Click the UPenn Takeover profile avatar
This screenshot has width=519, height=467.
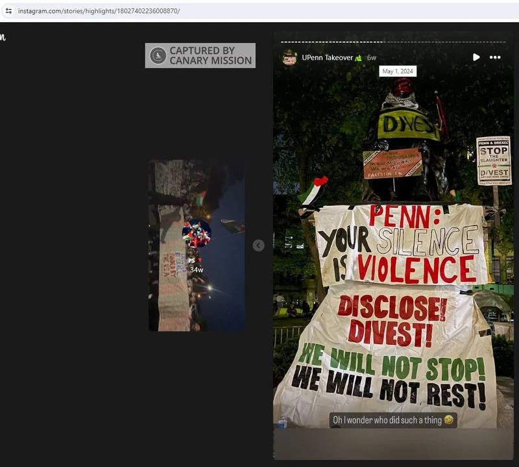tap(289, 58)
